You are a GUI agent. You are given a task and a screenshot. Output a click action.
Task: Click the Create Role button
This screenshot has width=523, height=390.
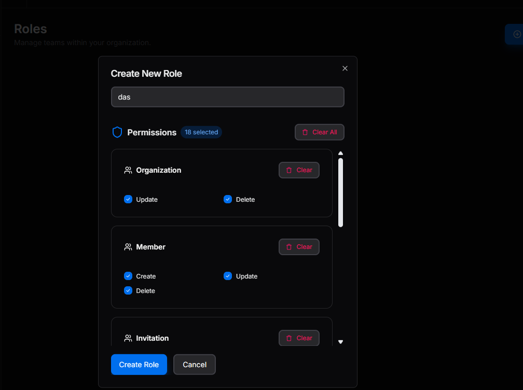pyautogui.click(x=139, y=364)
